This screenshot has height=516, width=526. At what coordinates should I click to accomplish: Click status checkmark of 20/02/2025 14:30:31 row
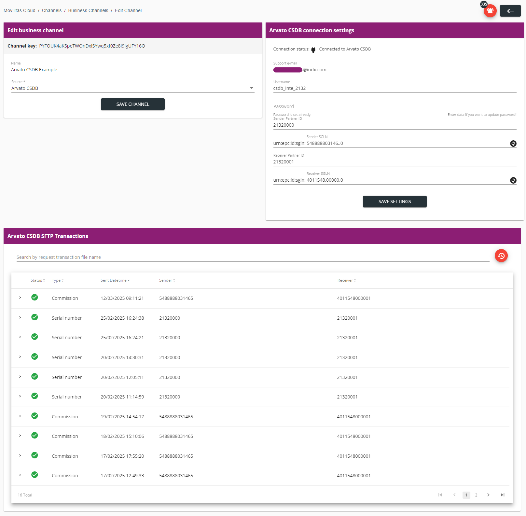(35, 356)
